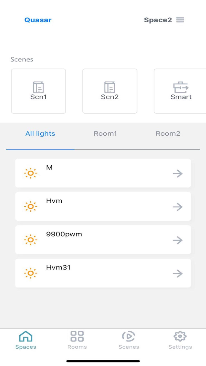Open Settings gear in bottom bar
This screenshot has height=366, width=206.
(x=180, y=340)
